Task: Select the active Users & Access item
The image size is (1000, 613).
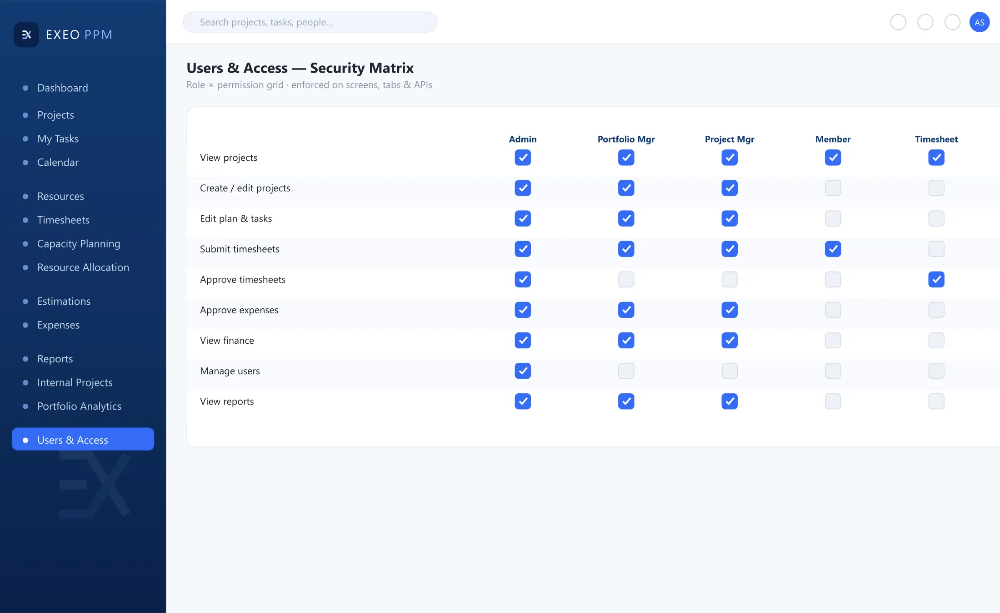Action: pyautogui.click(x=83, y=439)
